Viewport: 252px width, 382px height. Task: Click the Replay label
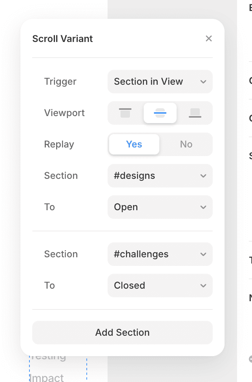click(x=59, y=144)
